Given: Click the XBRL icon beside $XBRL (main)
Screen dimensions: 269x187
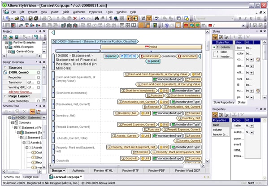Looking at the screenshot, I should click(x=5, y=72).
